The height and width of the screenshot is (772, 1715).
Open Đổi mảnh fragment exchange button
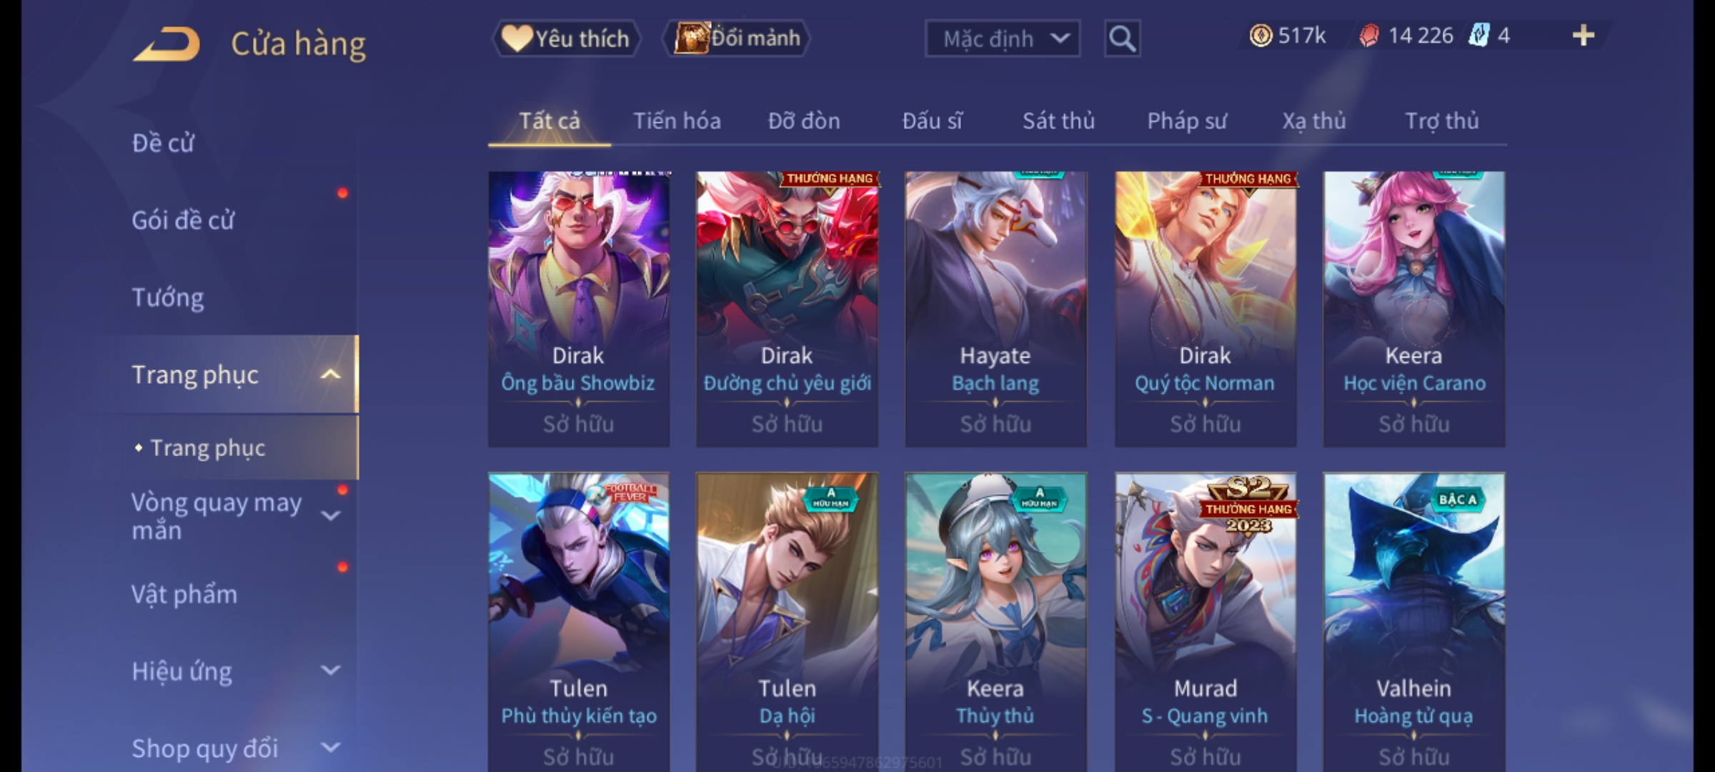tap(737, 39)
